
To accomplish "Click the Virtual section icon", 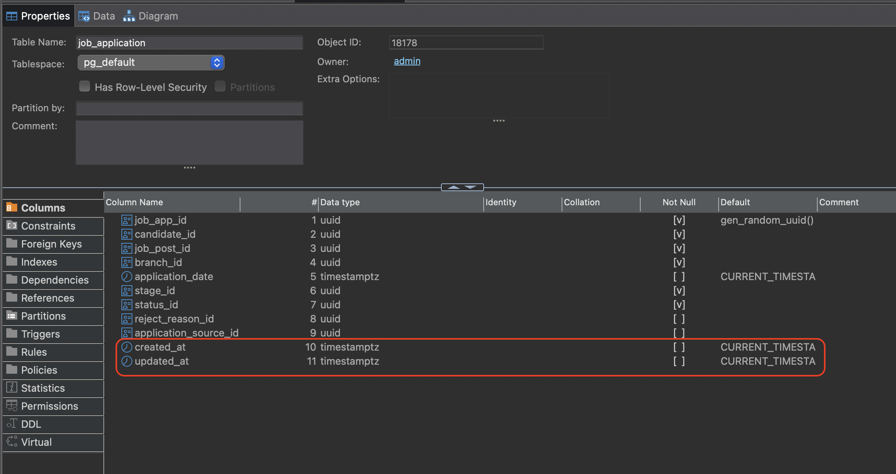I will click(x=12, y=441).
